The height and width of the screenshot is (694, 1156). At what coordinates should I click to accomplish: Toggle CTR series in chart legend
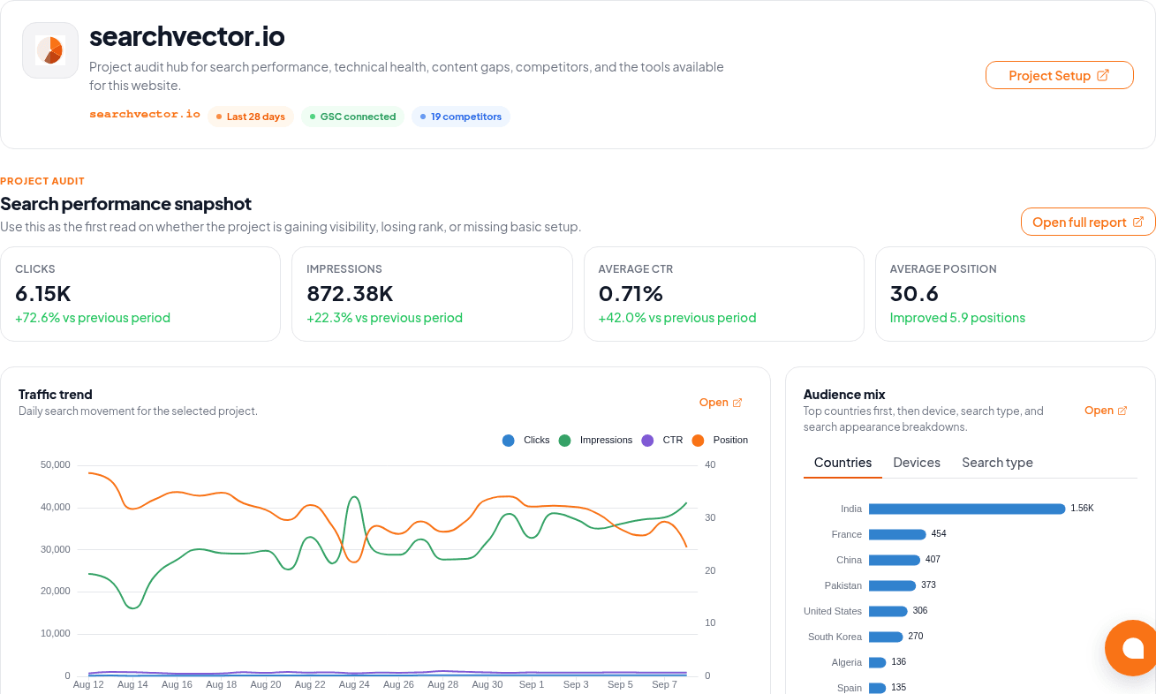click(x=661, y=440)
